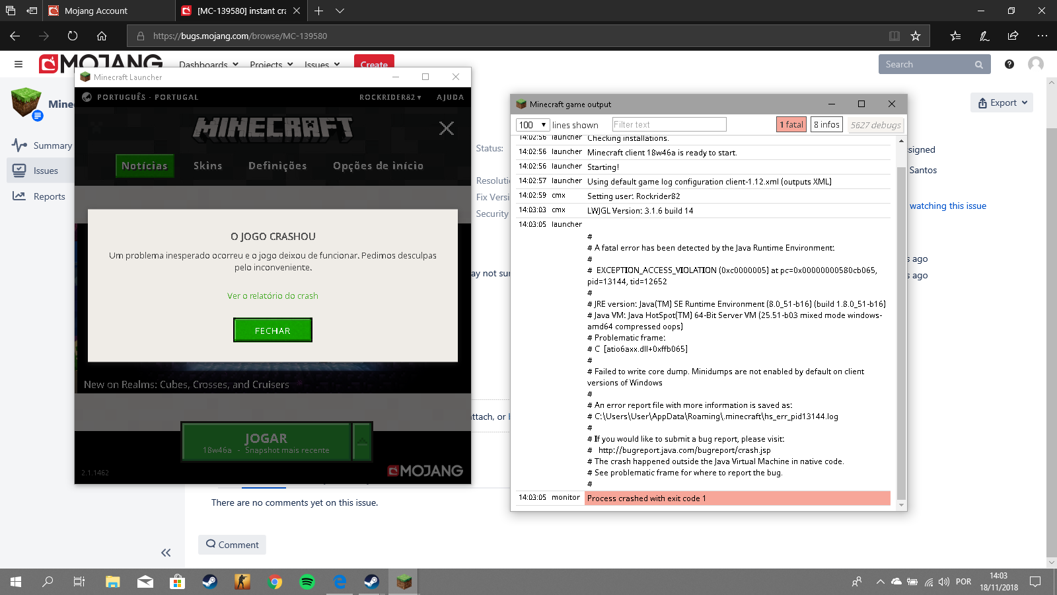The image size is (1057, 595).
Task: Close the Minecraft launcher settings overlay X
Action: [447, 128]
